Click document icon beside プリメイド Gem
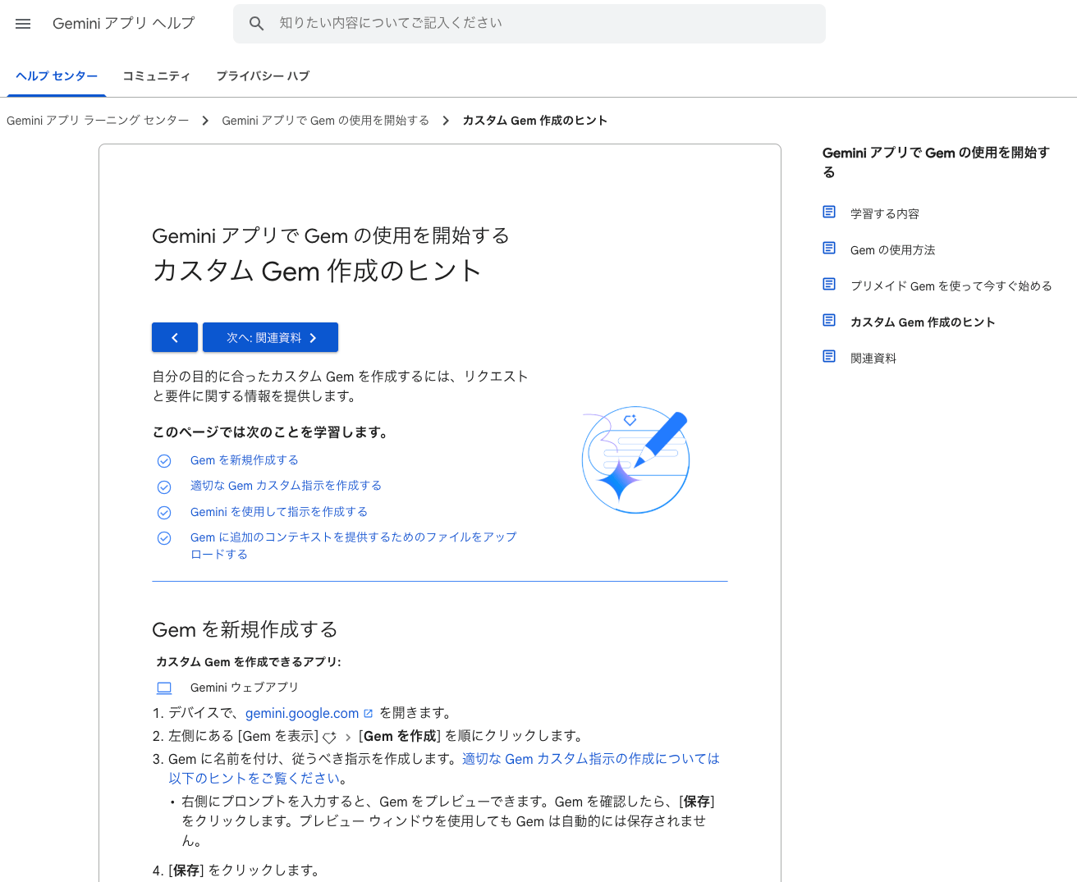 point(829,284)
